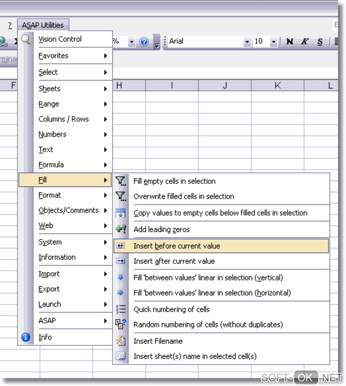The image size is (346, 386).
Task: Click the blue down arrow vertical fill icon
Action: click(120, 277)
